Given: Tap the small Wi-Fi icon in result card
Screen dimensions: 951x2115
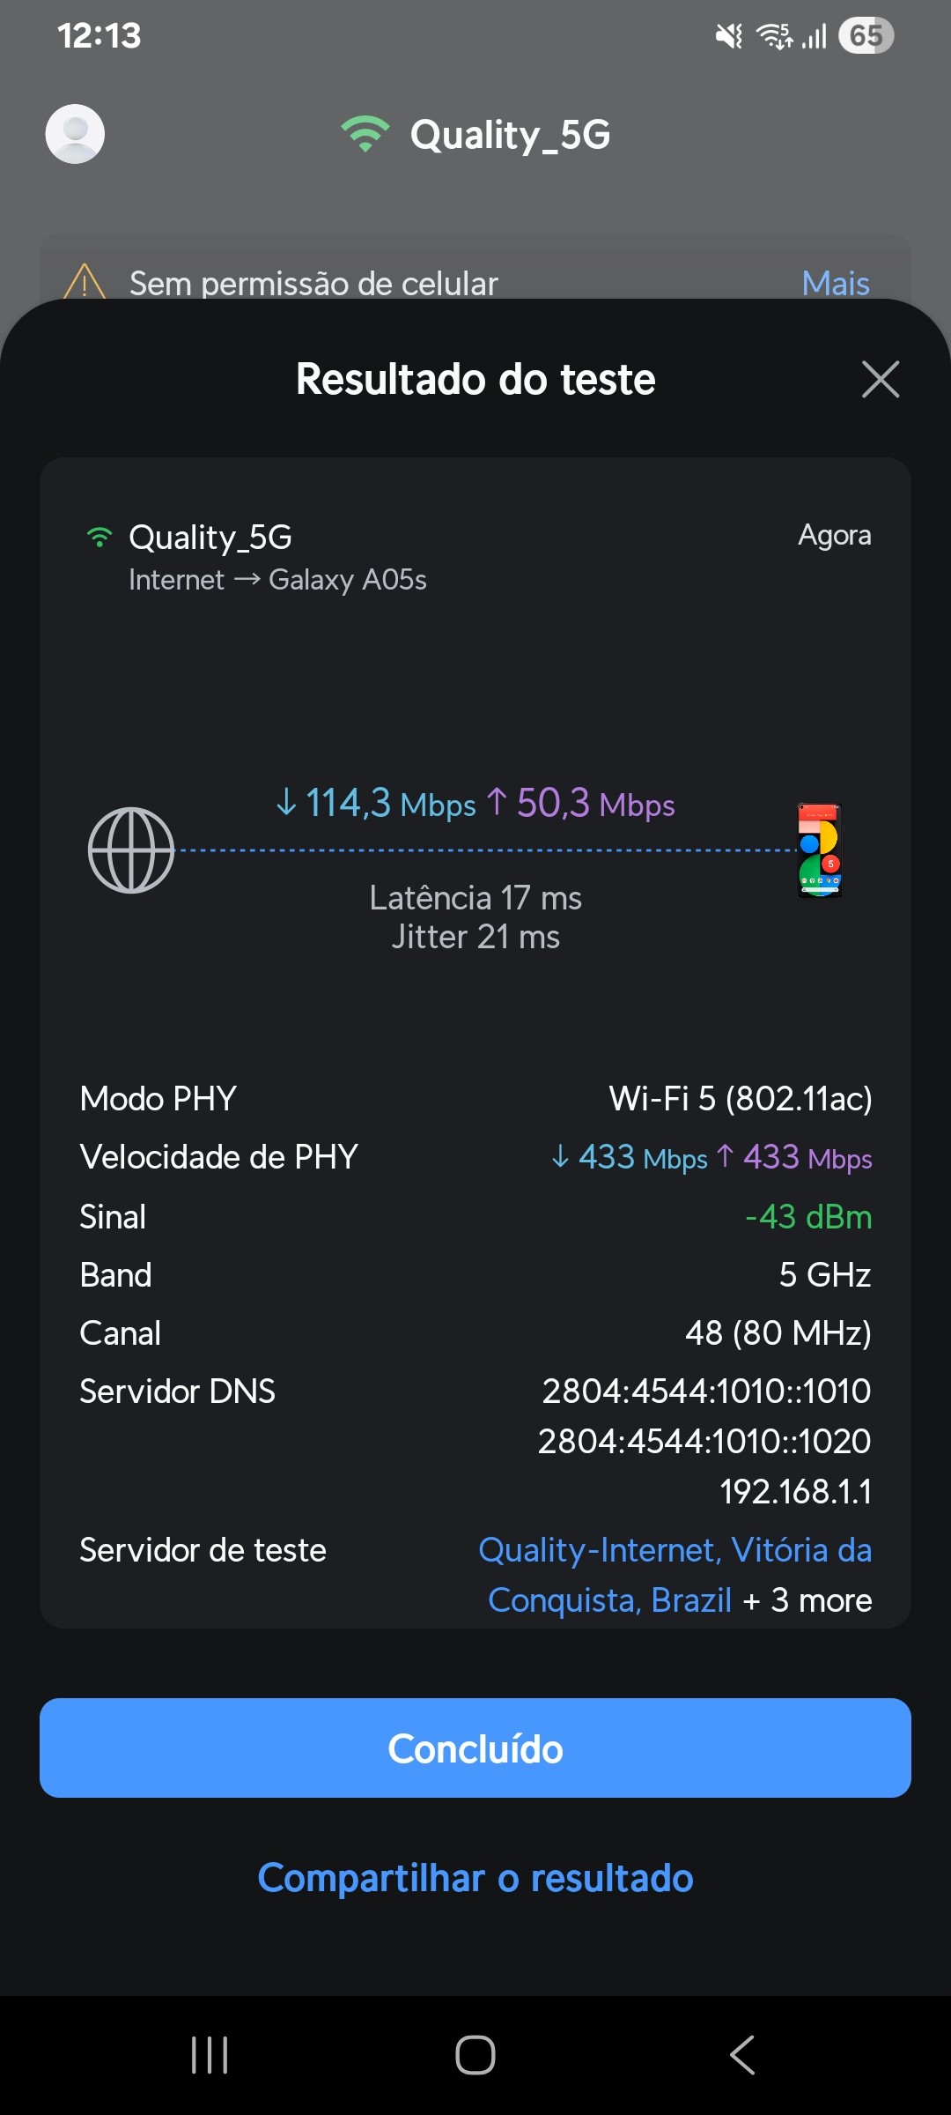Looking at the screenshot, I should pos(100,537).
